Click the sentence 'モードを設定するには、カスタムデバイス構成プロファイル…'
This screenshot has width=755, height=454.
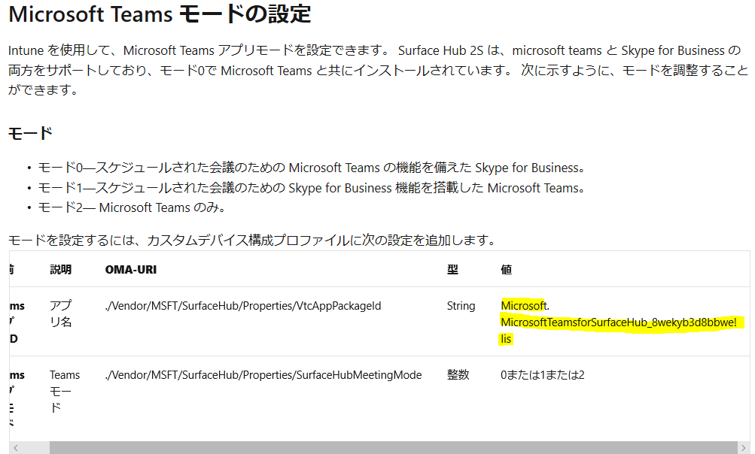tap(252, 240)
